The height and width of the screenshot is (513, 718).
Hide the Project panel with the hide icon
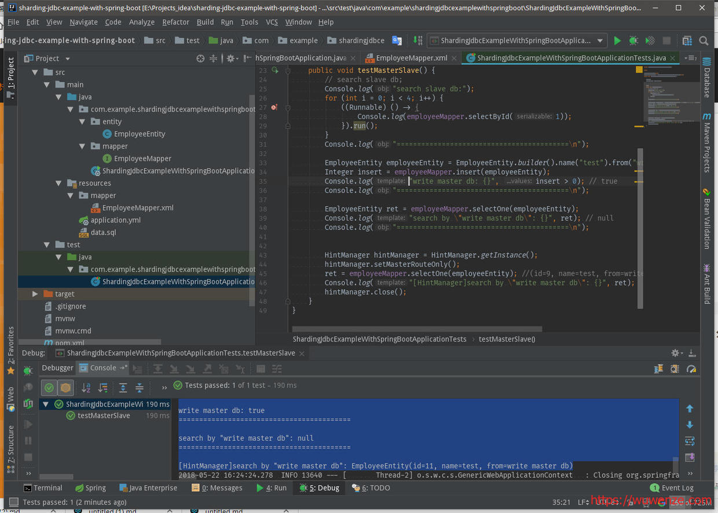pos(248,58)
